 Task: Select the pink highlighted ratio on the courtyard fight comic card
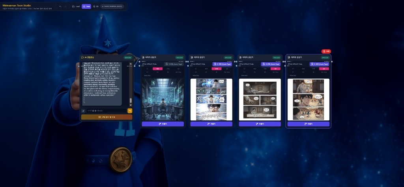click(324, 69)
